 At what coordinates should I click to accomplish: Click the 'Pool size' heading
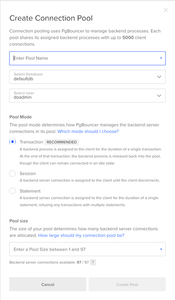click(x=19, y=221)
